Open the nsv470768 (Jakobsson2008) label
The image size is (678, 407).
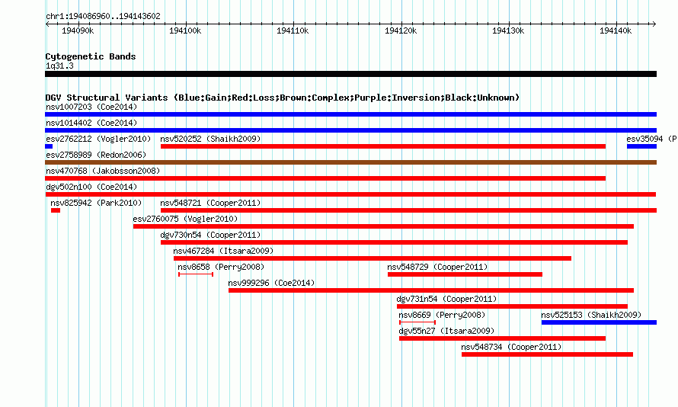103,171
